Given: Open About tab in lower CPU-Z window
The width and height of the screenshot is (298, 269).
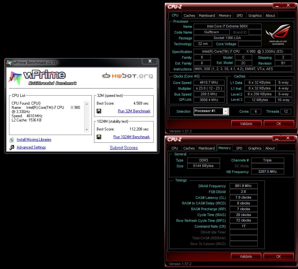Looking at the screenshot, I should [x=270, y=148].
